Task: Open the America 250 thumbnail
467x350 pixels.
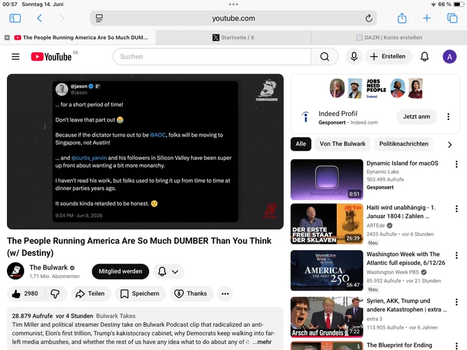Action: (327, 270)
